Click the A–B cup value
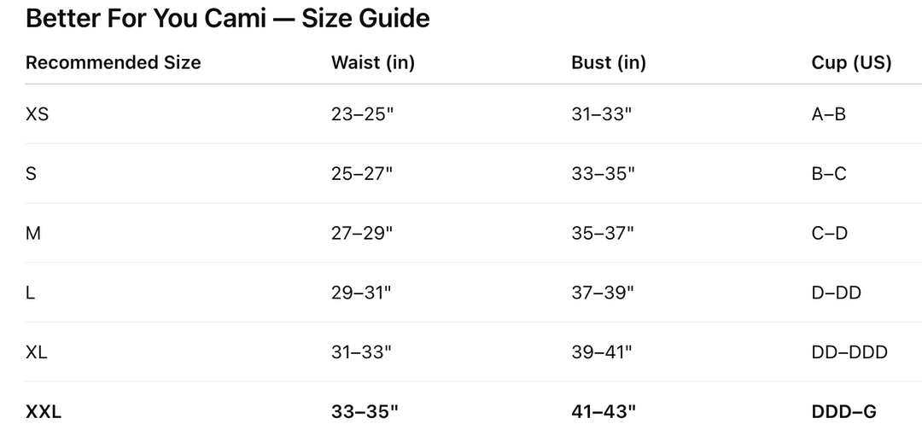 click(829, 113)
